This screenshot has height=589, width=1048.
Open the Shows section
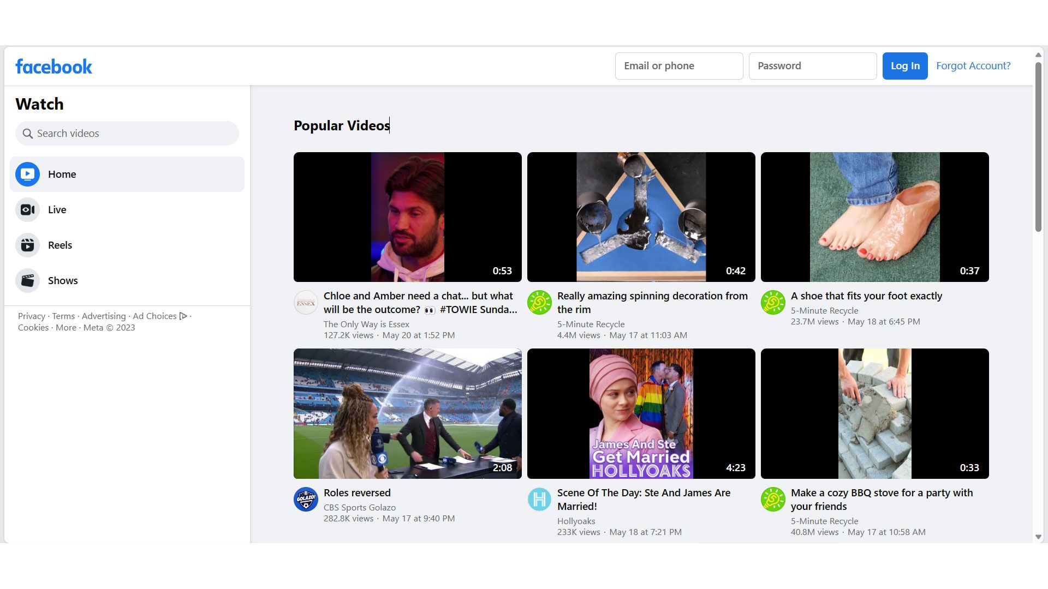pyautogui.click(x=62, y=280)
